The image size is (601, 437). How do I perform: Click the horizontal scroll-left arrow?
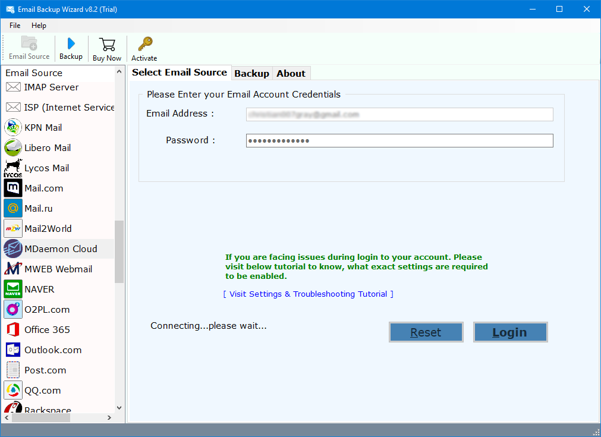7,417
